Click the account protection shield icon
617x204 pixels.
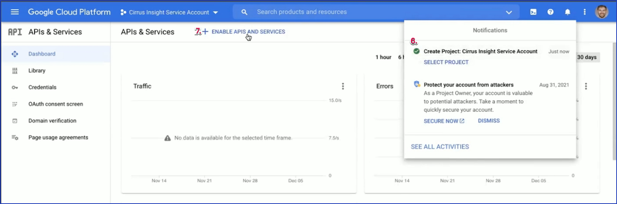(417, 84)
